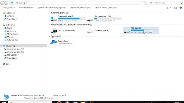Open Яндекс.Диск under Компьютер tree
Image resolution: width=184 pixels, height=103 pixels.
pyautogui.click(x=12, y=58)
